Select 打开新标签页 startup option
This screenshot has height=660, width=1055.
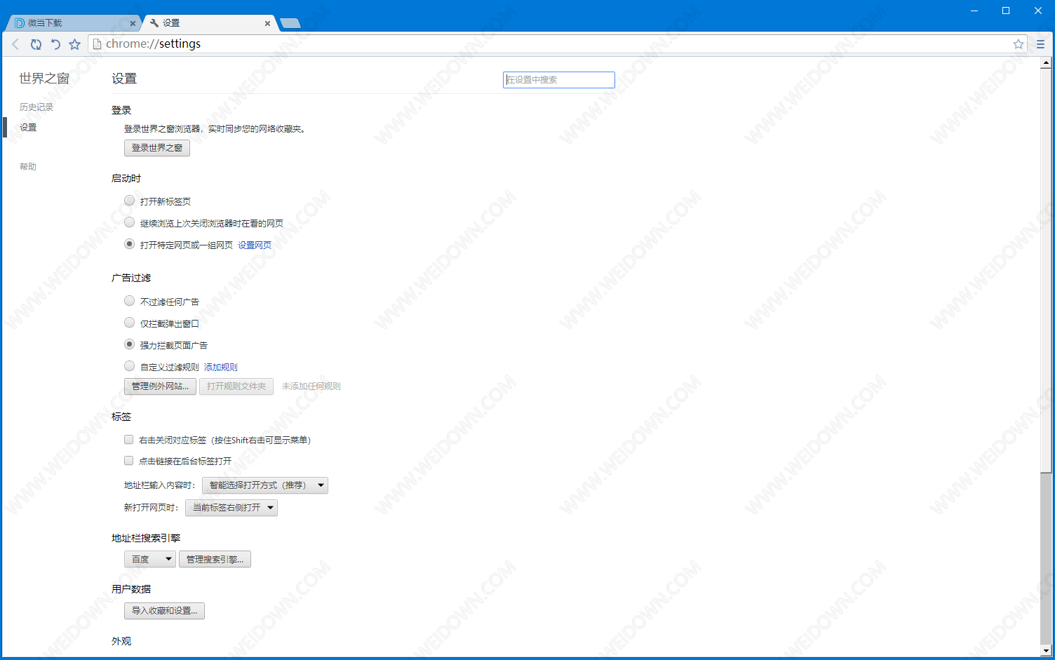coord(129,201)
